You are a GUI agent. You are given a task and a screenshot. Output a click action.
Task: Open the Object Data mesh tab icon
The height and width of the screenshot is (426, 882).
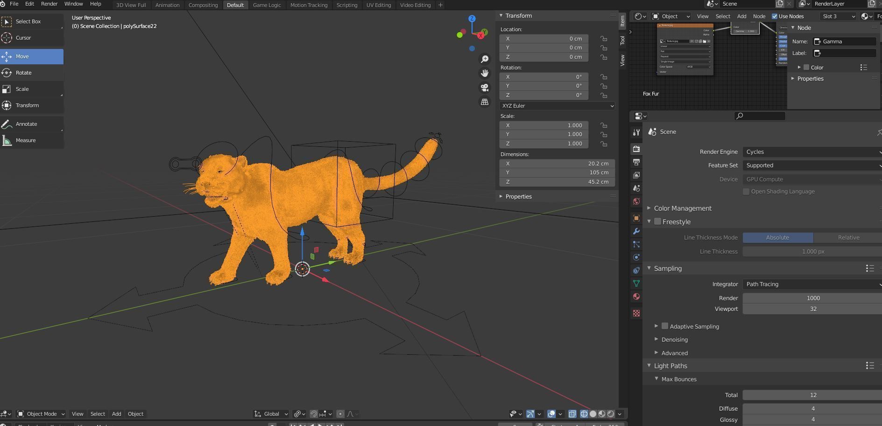point(636,283)
